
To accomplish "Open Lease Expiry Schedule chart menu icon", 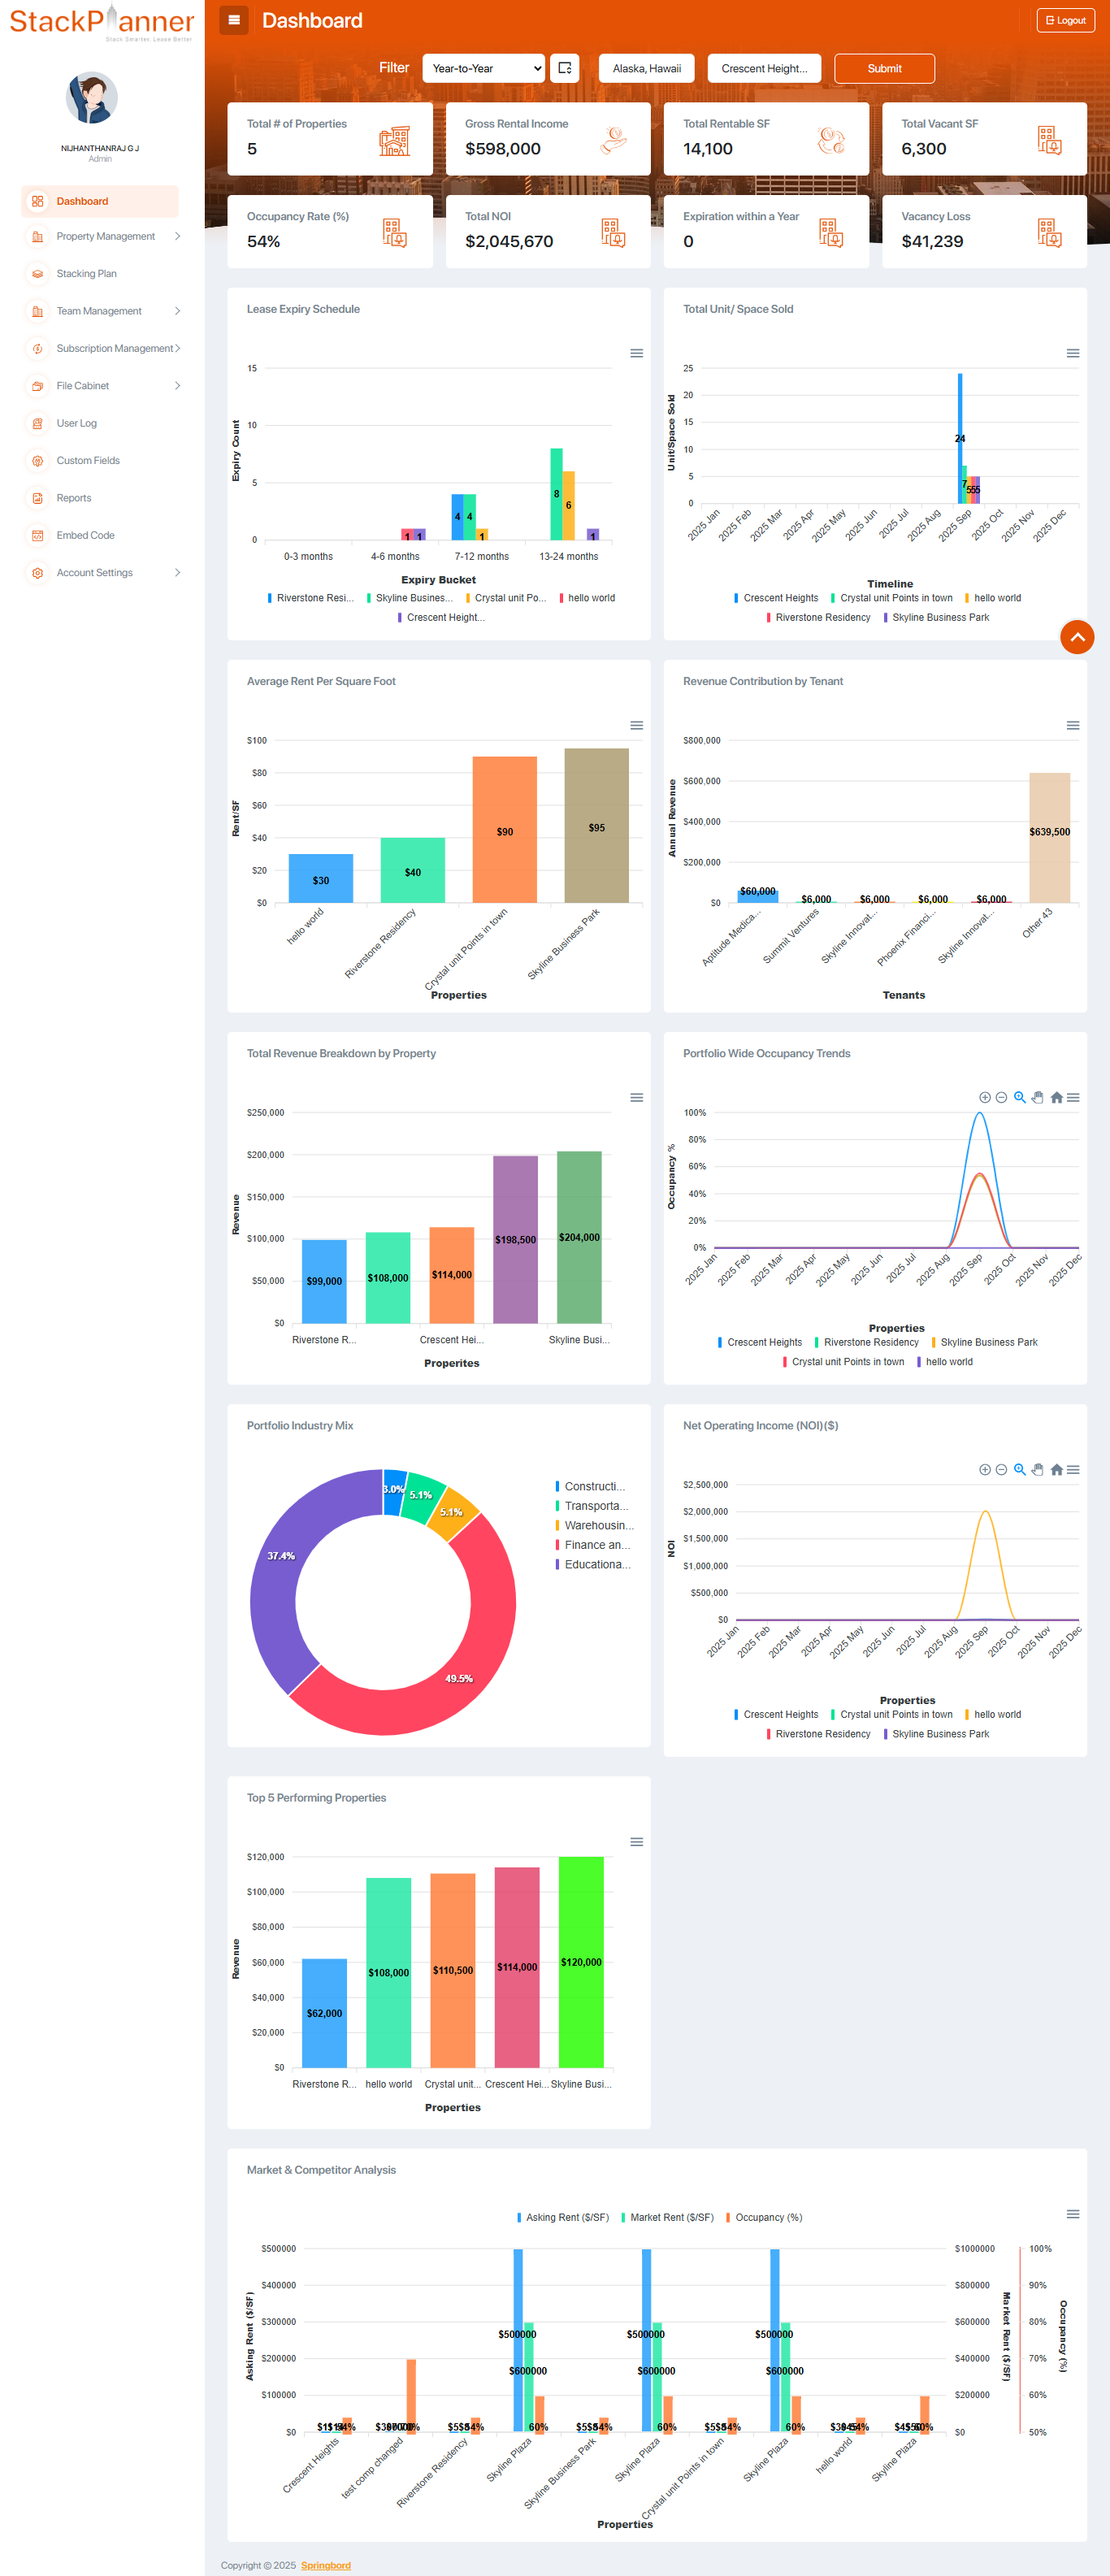I will 636,353.
